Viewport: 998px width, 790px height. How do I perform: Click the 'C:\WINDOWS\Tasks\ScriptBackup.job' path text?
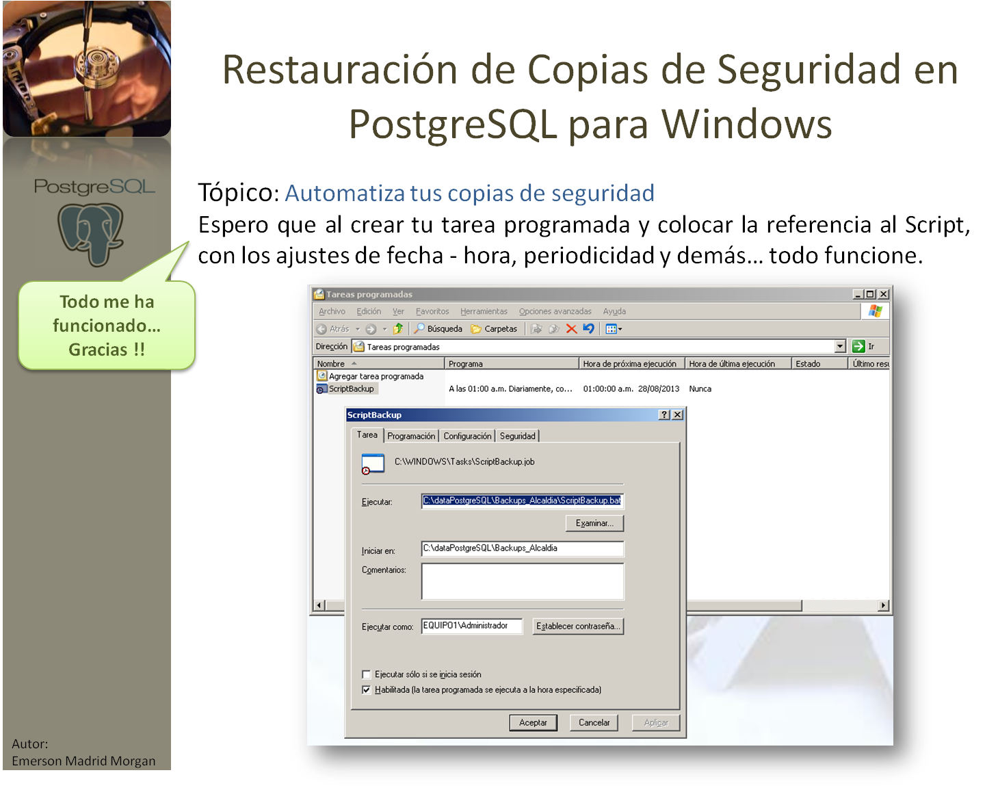coord(464,462)
